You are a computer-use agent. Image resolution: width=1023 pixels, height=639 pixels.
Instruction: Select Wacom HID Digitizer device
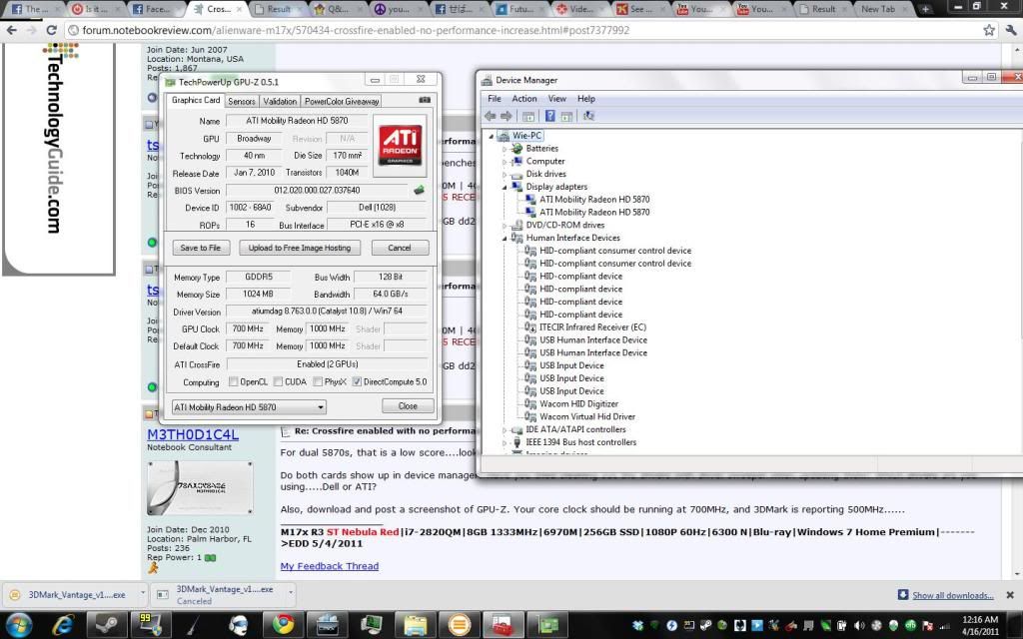click(x=578, y=404)
